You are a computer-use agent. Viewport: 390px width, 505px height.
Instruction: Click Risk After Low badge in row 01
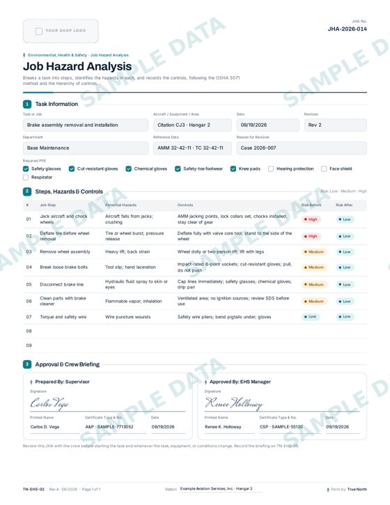[345, 219]
